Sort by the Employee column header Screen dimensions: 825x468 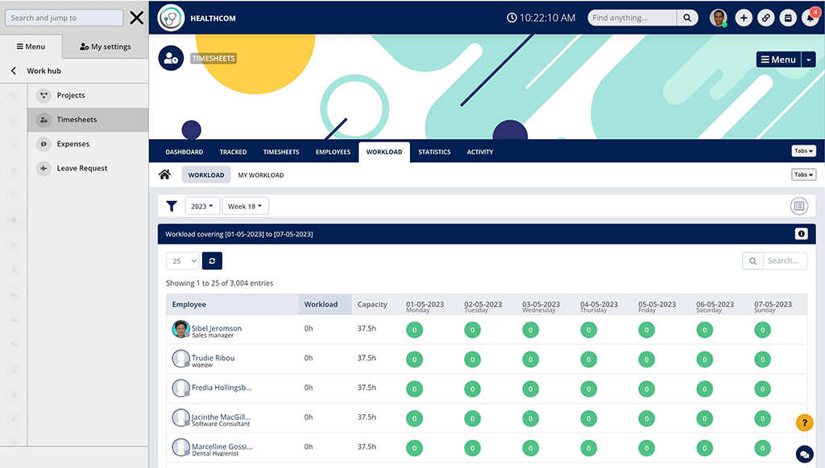pyautogui.click(x=233, y=304)
